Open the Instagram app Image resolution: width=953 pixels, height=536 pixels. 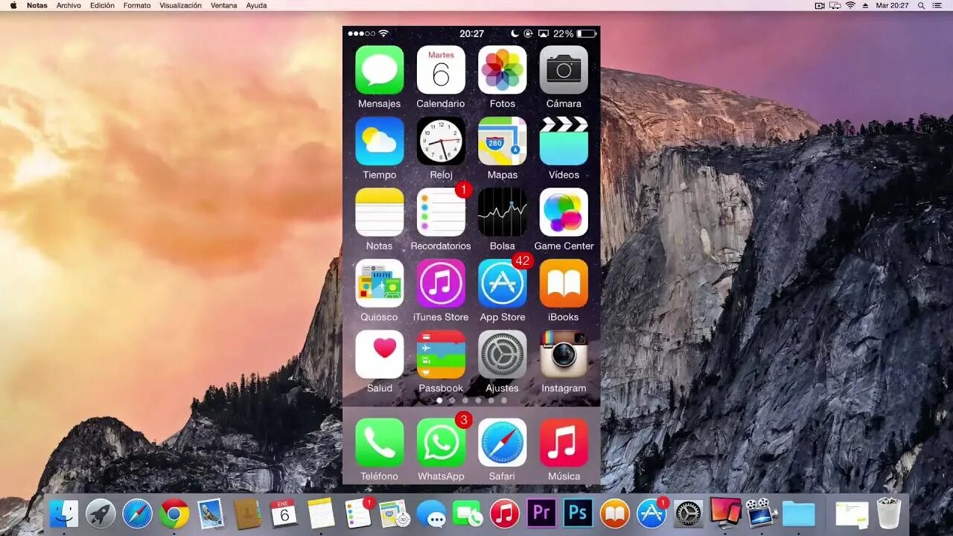(564, 354)
